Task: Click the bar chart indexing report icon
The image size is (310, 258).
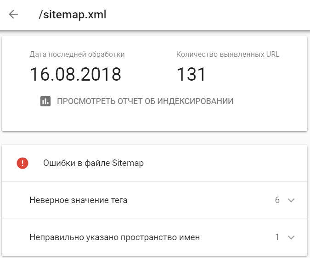Action: pos(45,101)
